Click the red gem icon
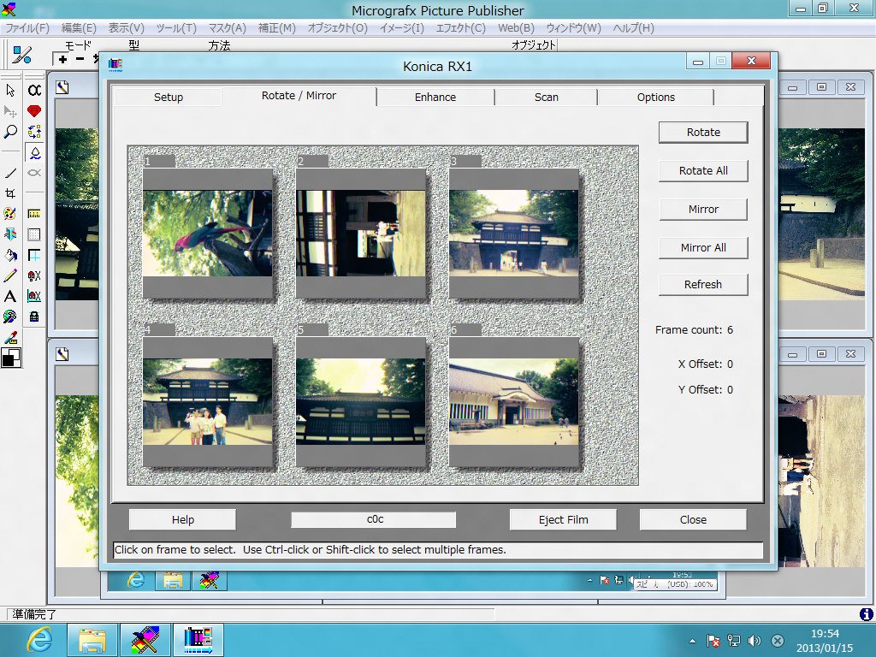 tap(34, 111)
